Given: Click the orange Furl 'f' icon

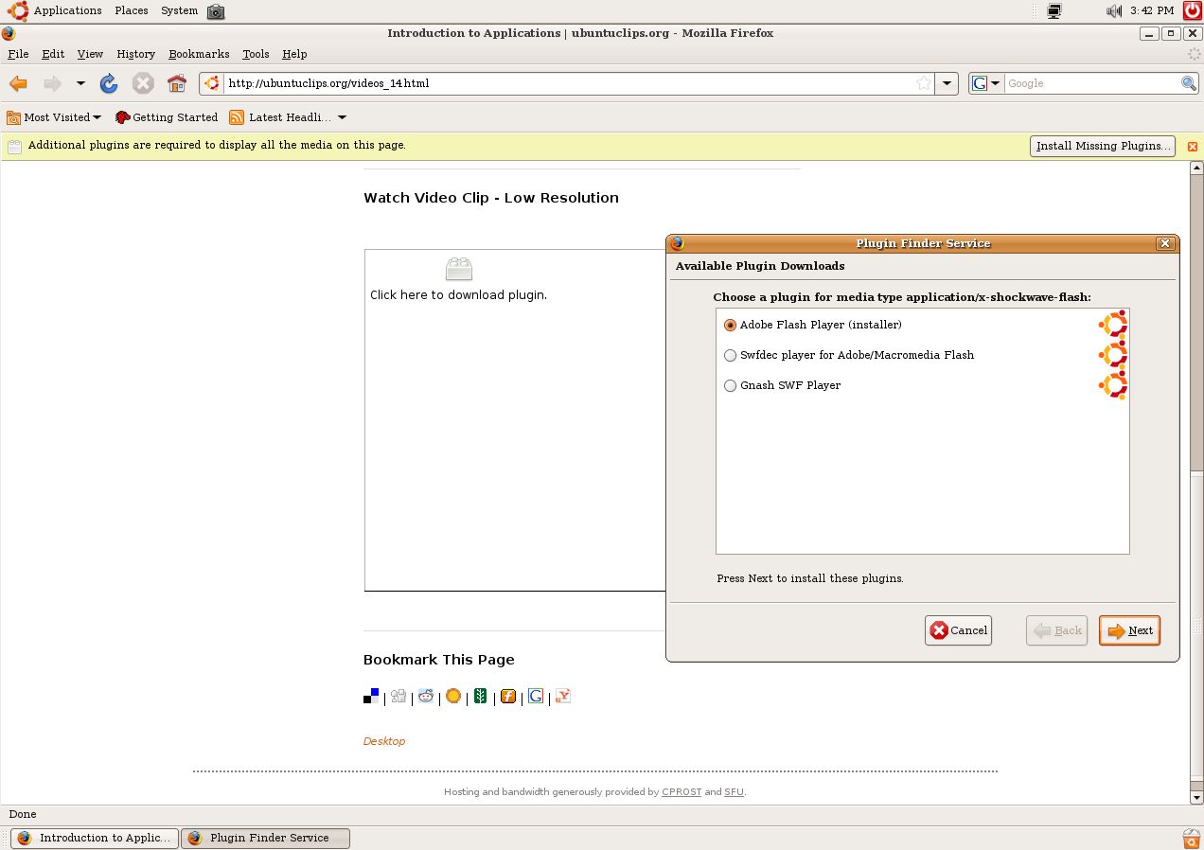Looking at the screenshot, I should 508,696.
